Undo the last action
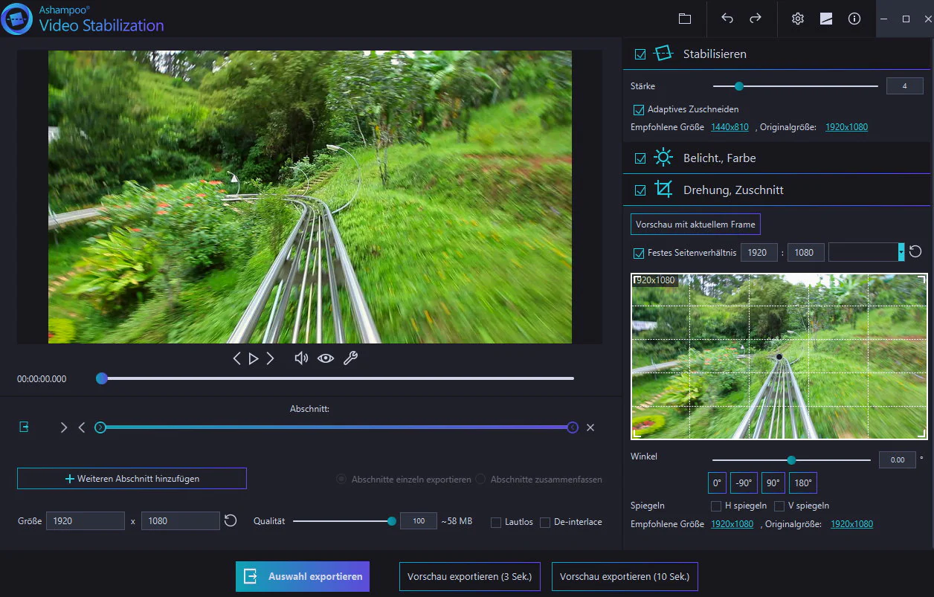 pos(727,19)
